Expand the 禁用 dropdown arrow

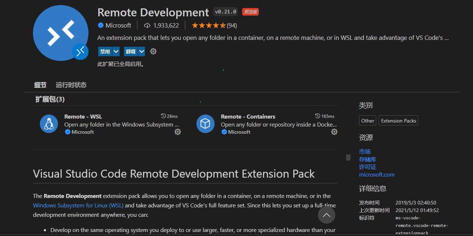(x=116, y=51)
